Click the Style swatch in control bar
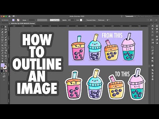The image size is (159, 119). tap(81, 20)
